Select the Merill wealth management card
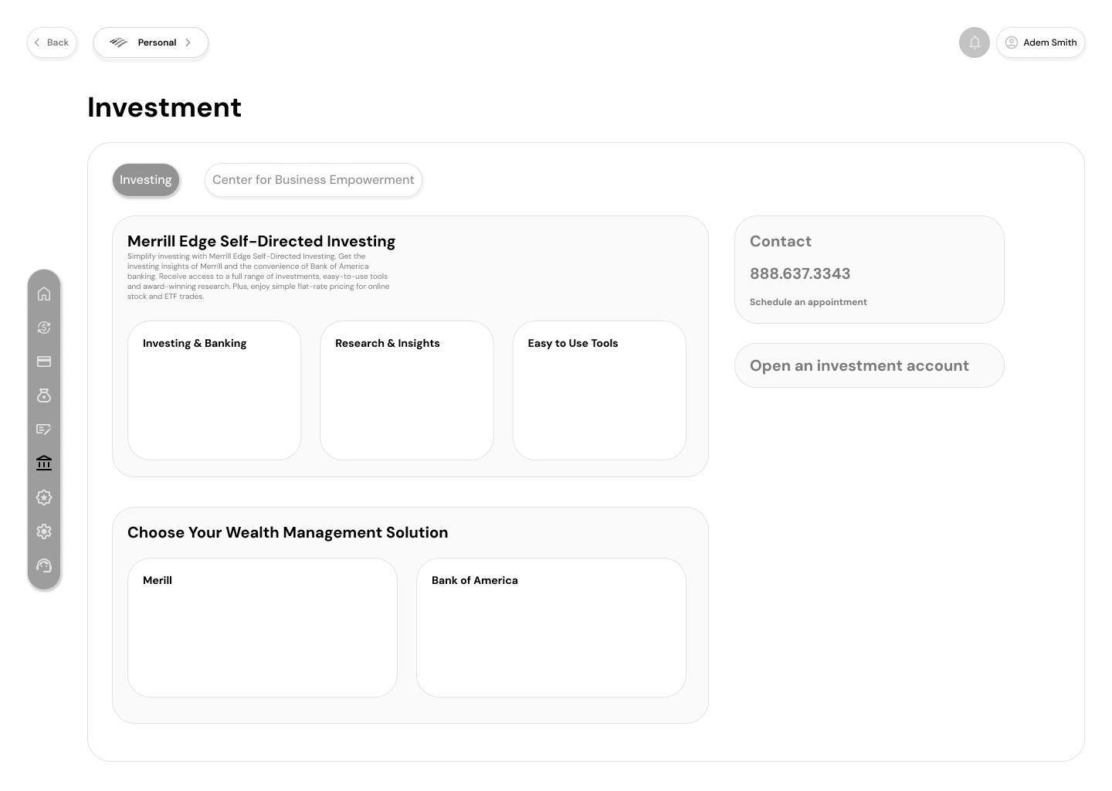 pos(263,627)
